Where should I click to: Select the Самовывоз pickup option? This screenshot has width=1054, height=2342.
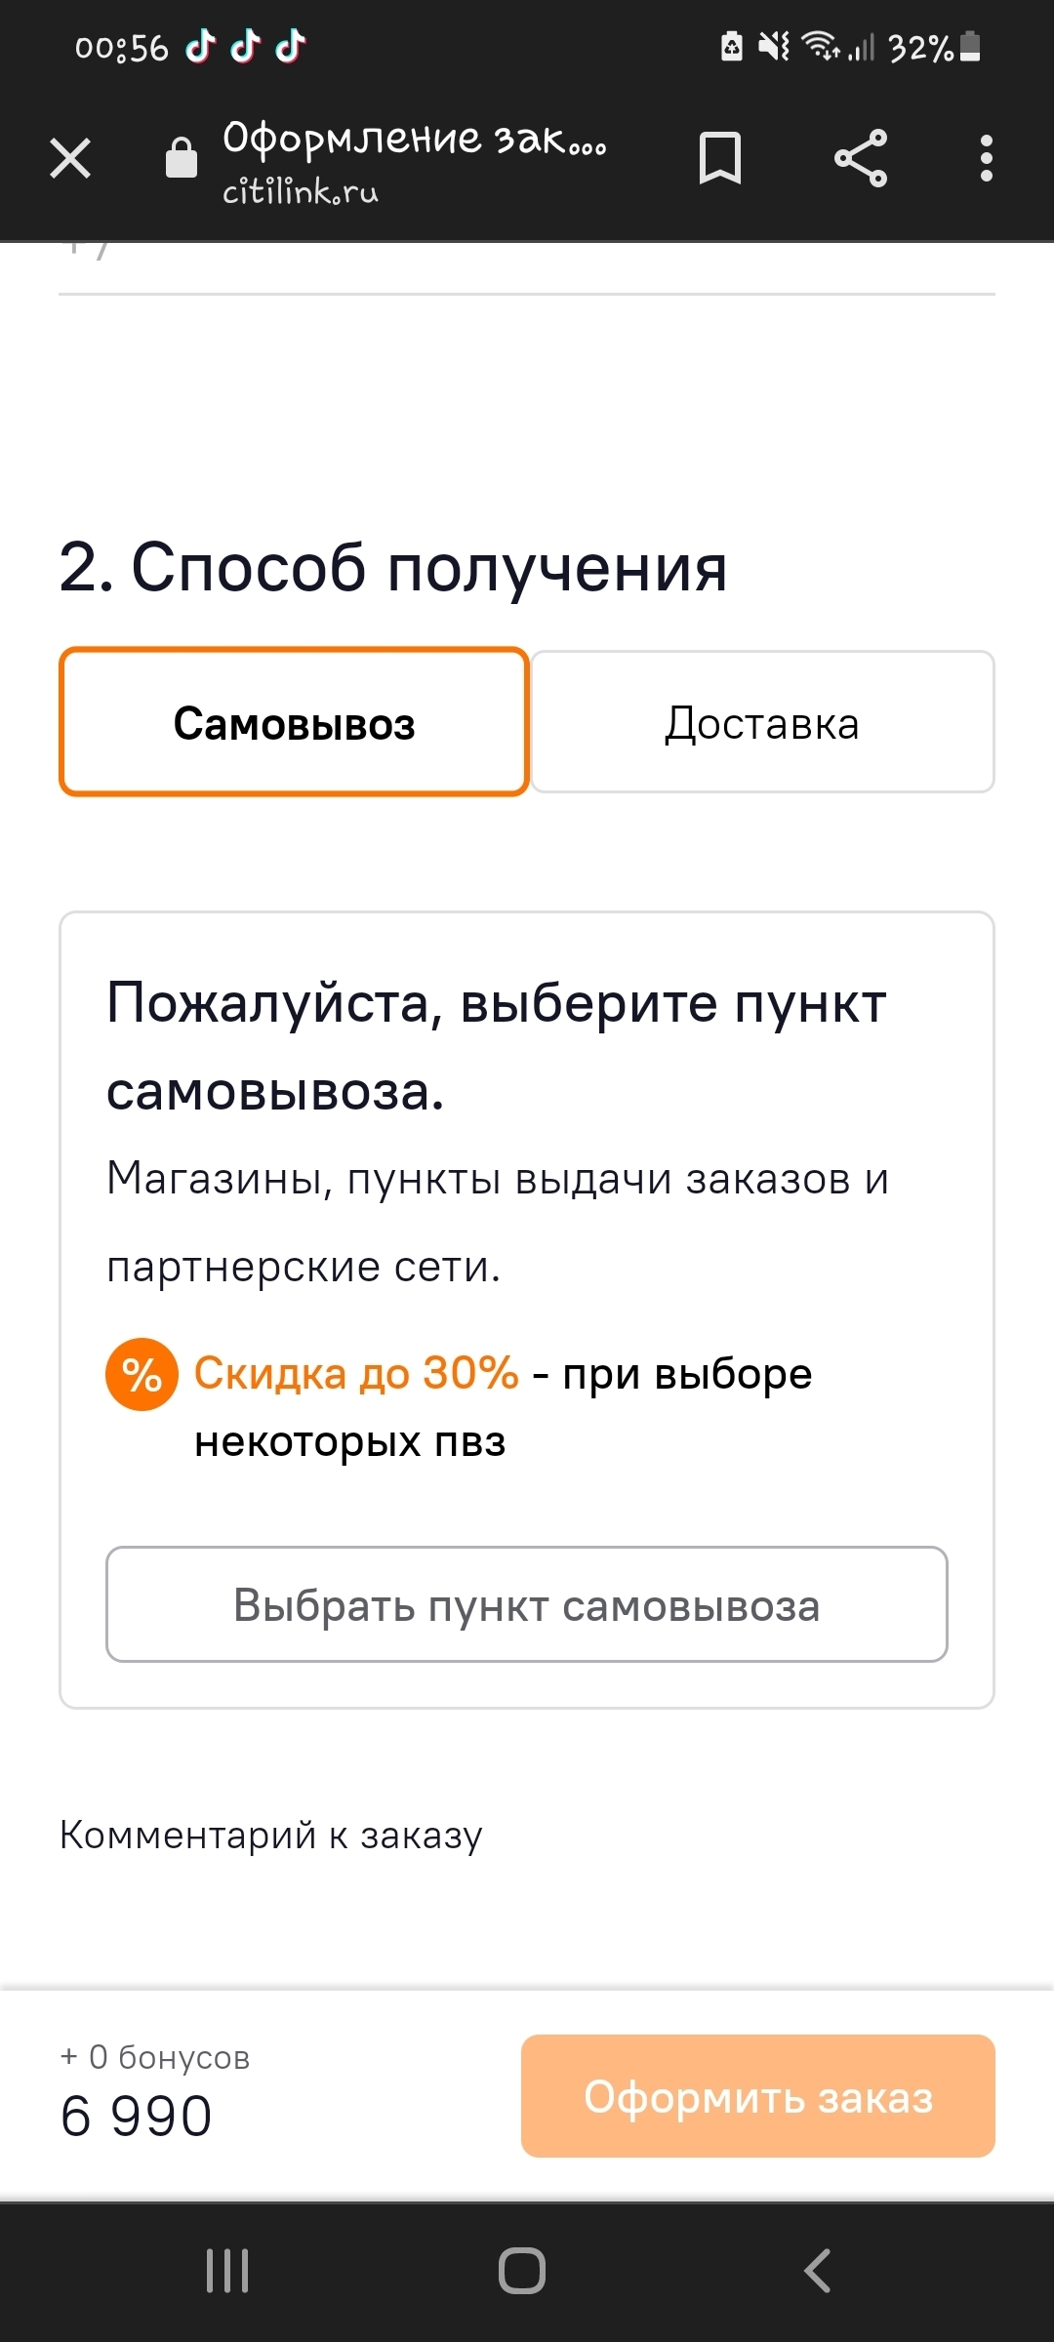(x=294, y=722)
